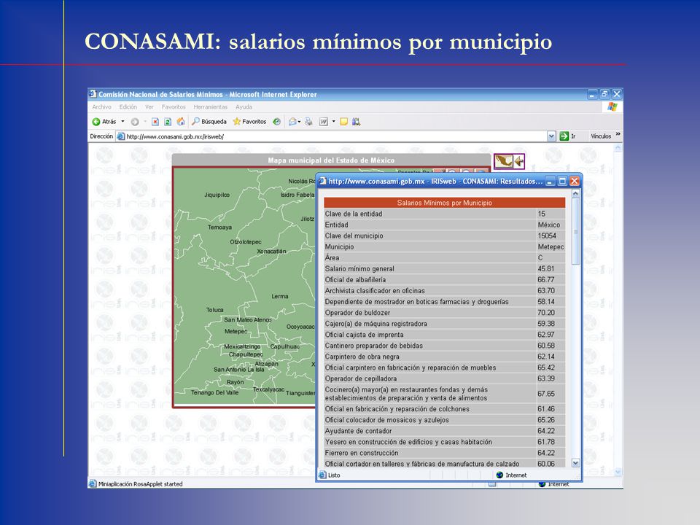Click the 'Clave del municipio' value 15054
The image size is (700, 525).
tap(547, 236)
